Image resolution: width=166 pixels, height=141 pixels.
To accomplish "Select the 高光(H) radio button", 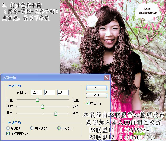I will [x=59, y=128].
